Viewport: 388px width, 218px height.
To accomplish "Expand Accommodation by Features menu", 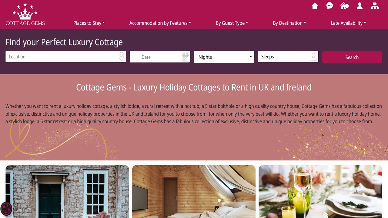I will click(x=160, y=23).
